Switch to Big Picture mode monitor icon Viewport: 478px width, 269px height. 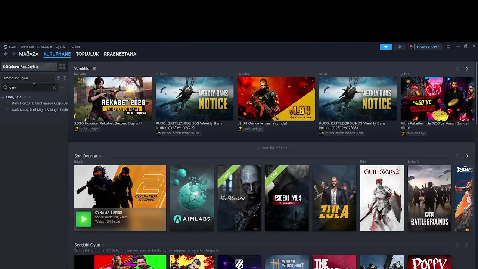pos(448,47)
